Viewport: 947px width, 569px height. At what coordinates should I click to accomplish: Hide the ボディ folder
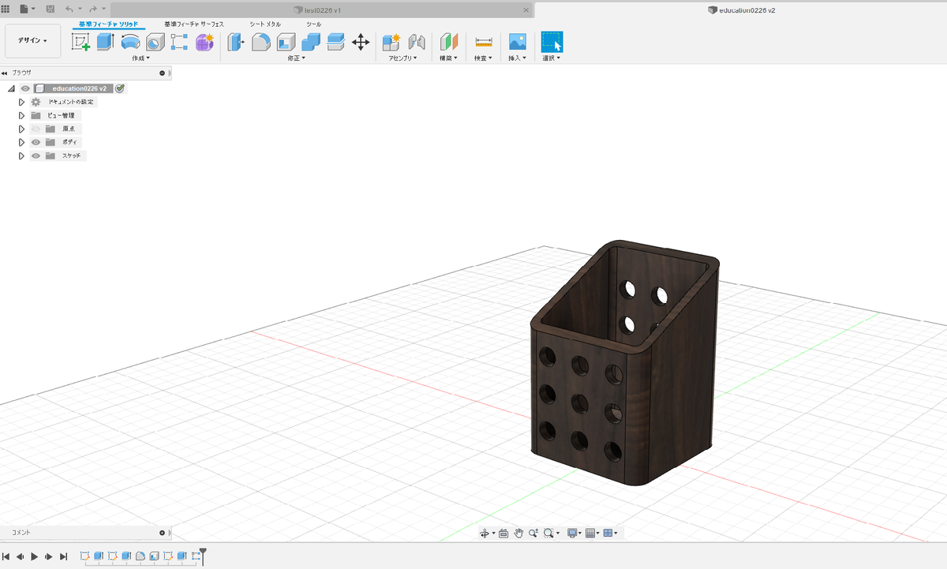click(x=36, y=142)
